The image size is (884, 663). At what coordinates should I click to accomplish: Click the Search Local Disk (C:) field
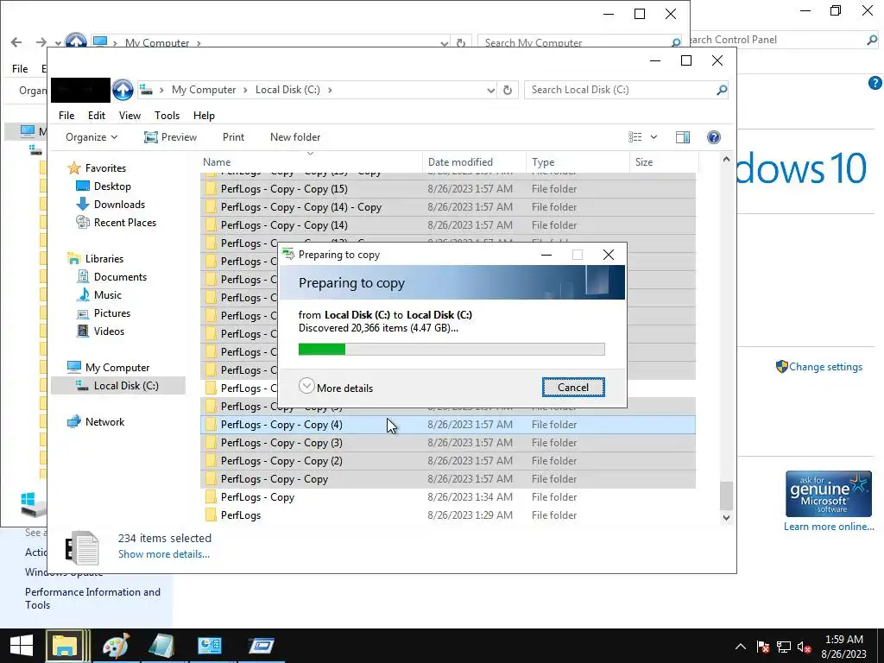tap(620, 90)
